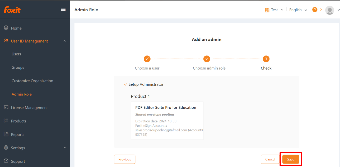Select Admin Role in sidebar
The image size is (340, 167).
point(22,94)
